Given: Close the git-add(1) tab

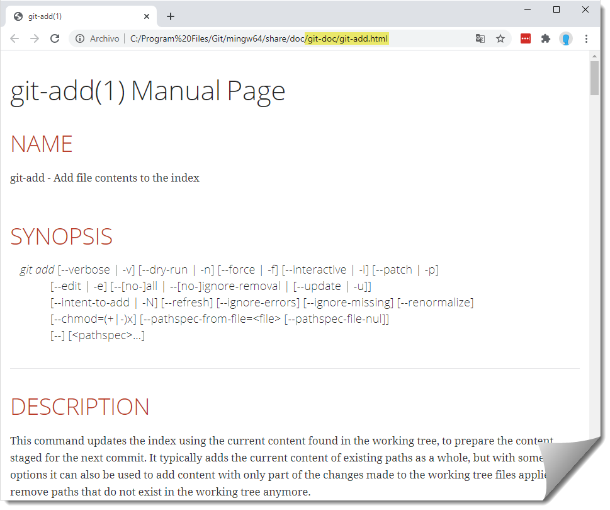Looking at the screenshot, I should coord(147,16).
